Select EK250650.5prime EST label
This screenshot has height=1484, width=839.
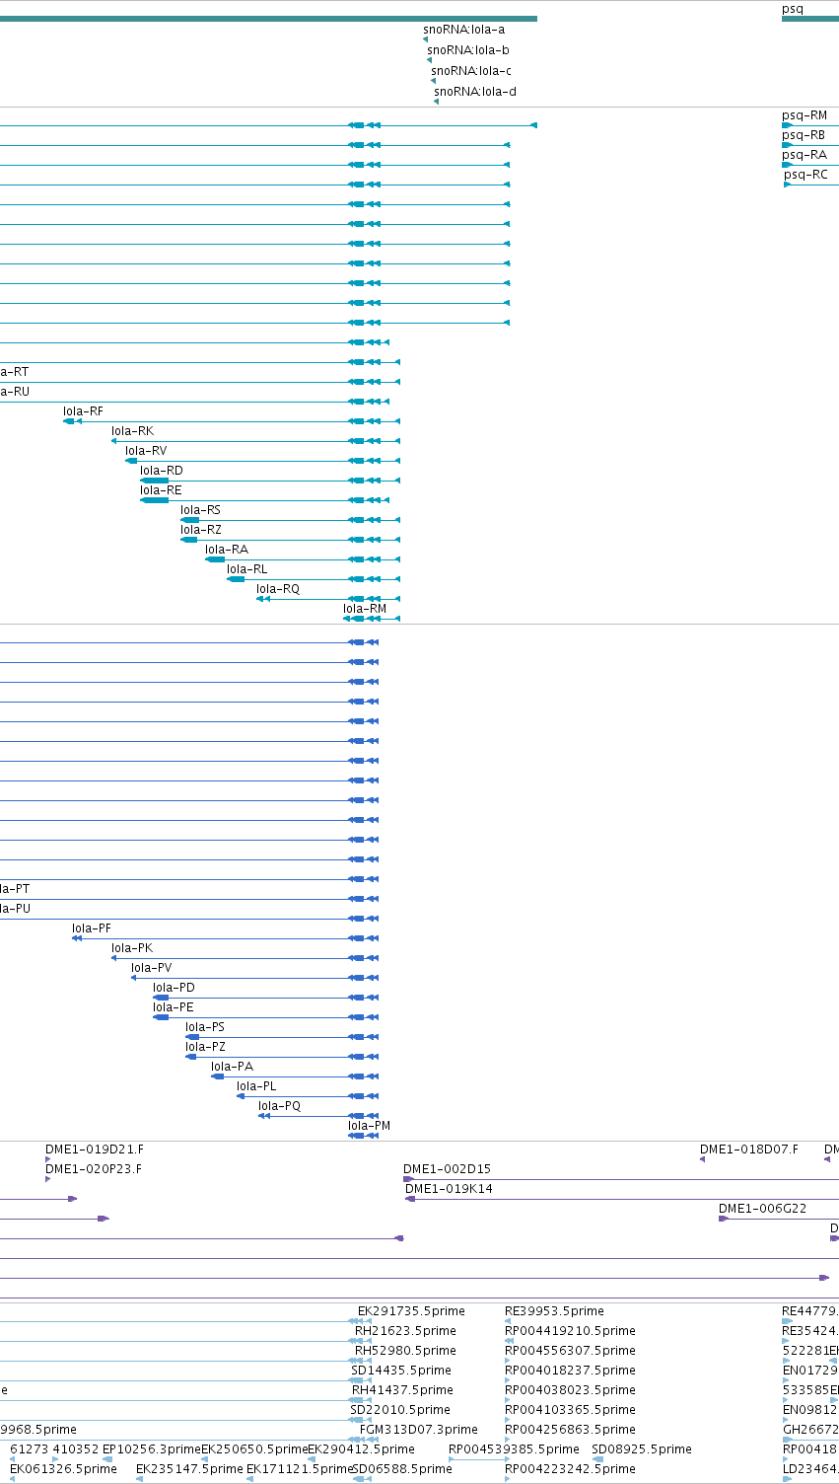pos(254,1449)
